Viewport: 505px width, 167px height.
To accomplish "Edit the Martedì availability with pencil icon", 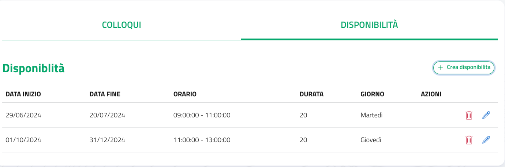I will (486, 115).
